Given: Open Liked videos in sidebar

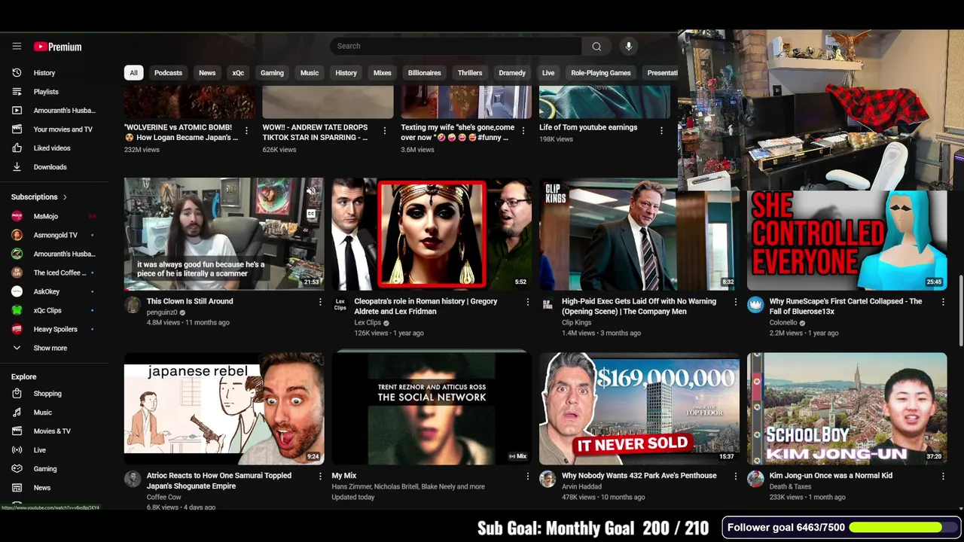Looking at the screenshot, I should (x=53, y=148).
